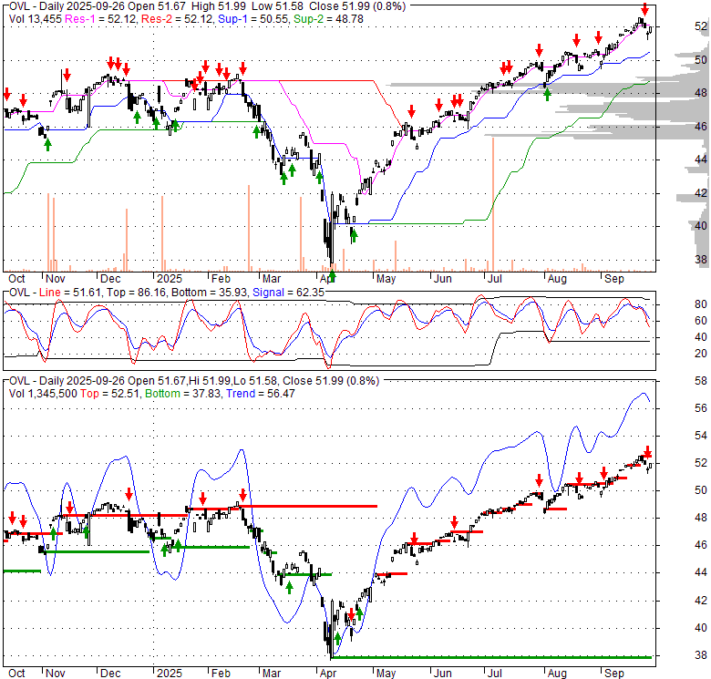Click the Trend = 56.47 label

point(261,394)
